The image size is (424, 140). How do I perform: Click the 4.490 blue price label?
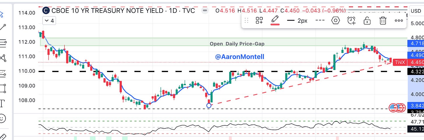point(416,55)
